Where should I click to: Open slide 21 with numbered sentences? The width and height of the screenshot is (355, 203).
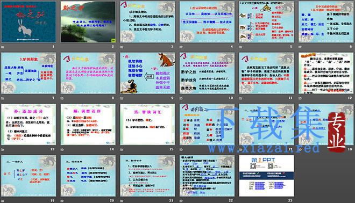click(147, 176)
